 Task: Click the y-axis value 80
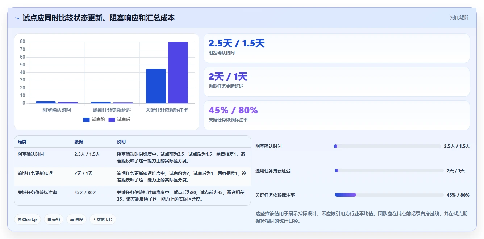(22, 42)
